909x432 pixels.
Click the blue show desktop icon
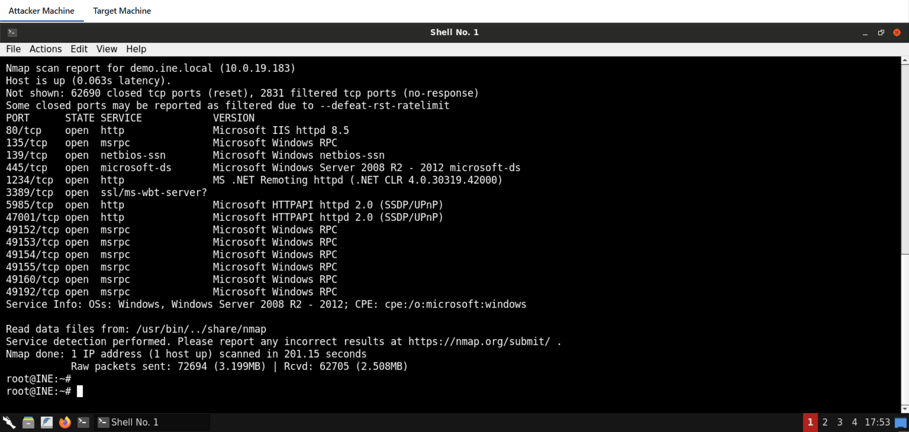900,423
